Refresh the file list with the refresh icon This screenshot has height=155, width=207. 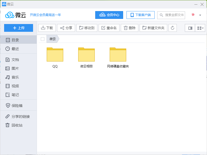172,28
